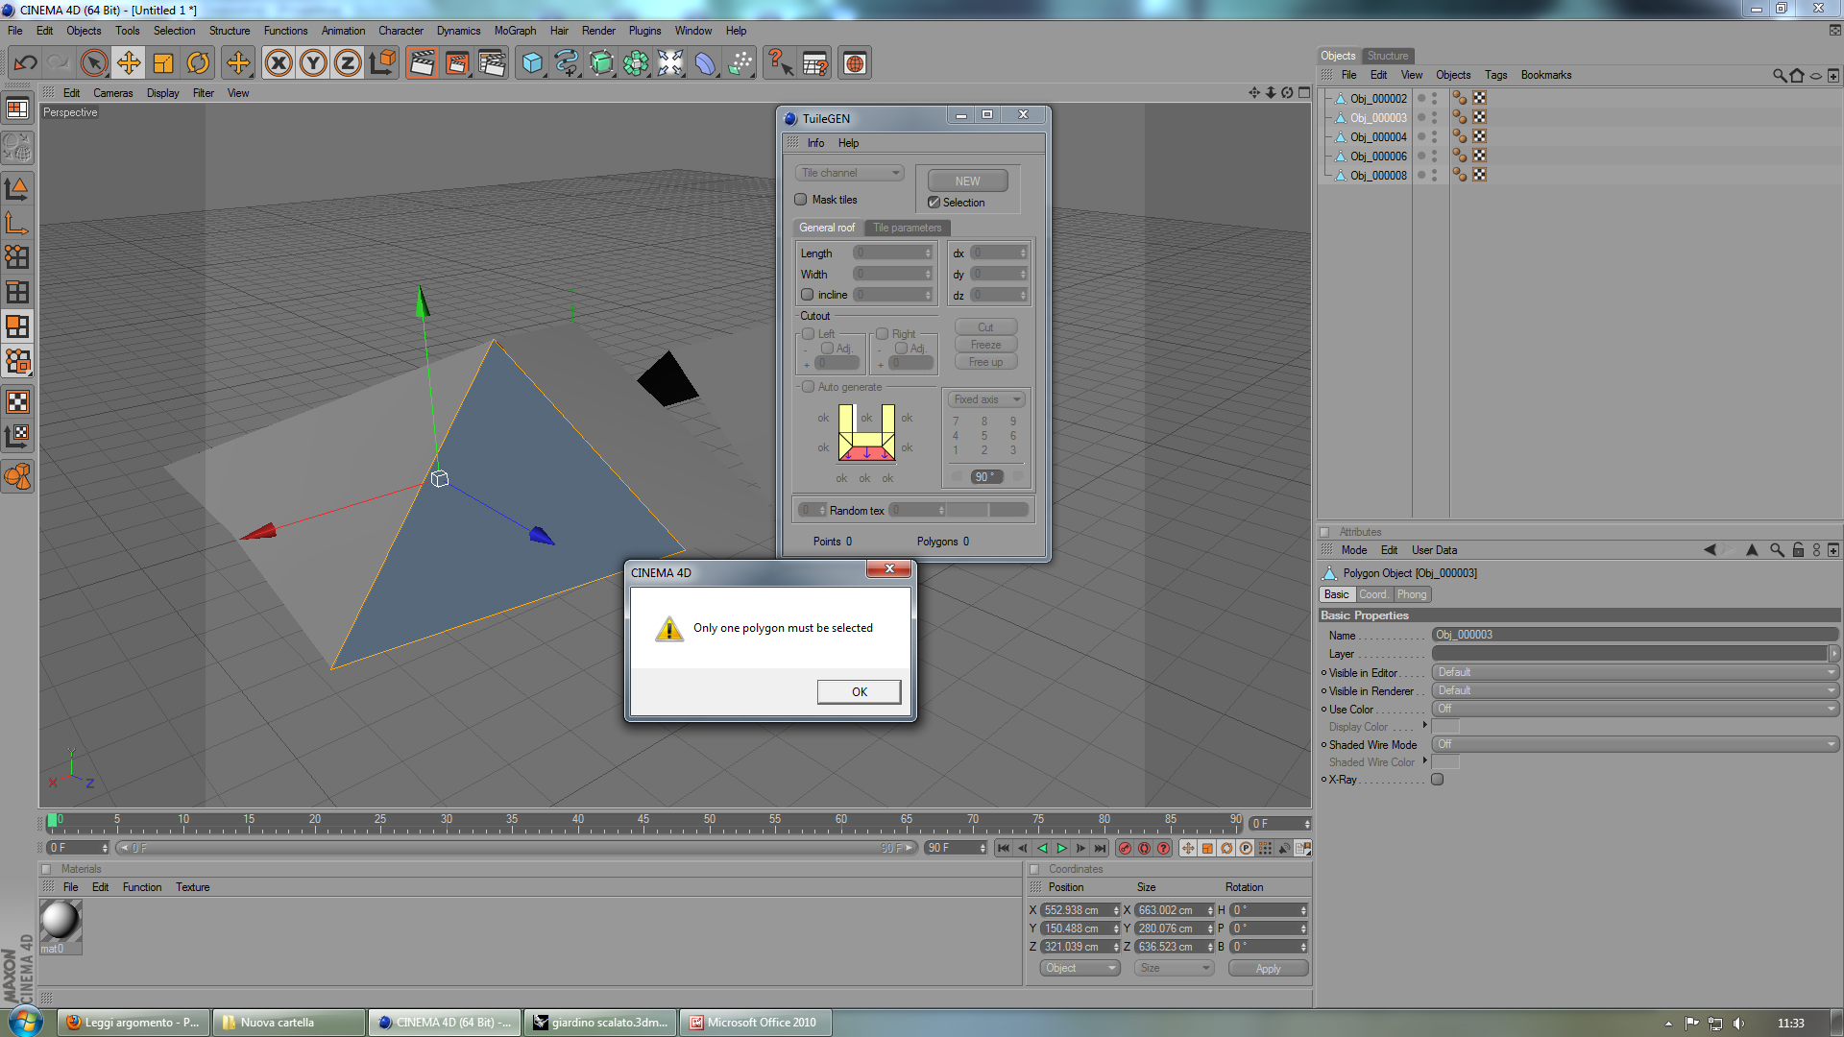This screenshot has width=1844, height=1037.
Task: Toggle the X axis lock icon
Action: coord(279,63)
